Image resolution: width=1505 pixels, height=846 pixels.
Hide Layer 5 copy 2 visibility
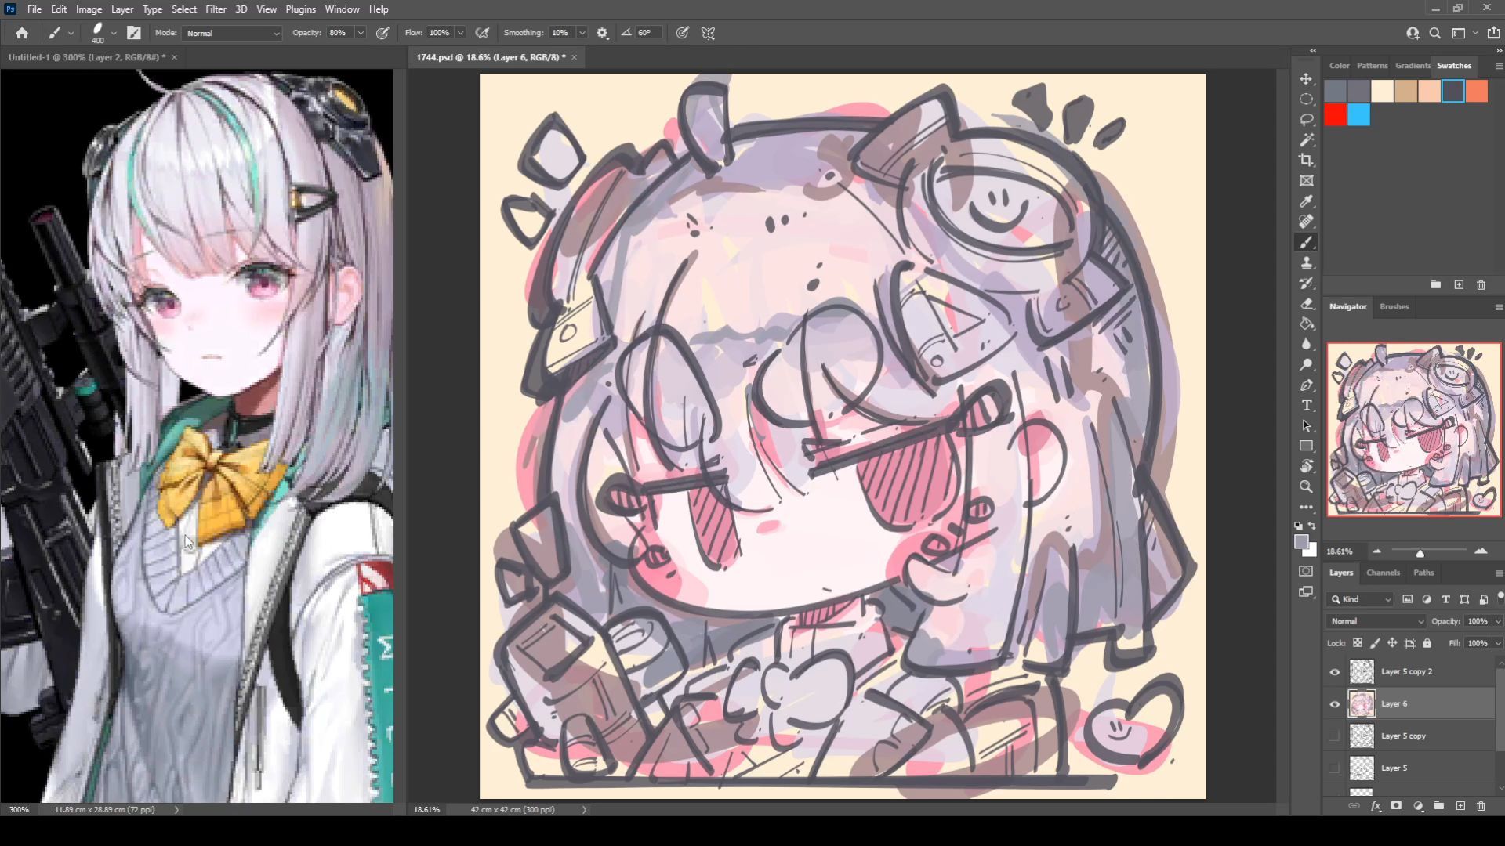1335,672
